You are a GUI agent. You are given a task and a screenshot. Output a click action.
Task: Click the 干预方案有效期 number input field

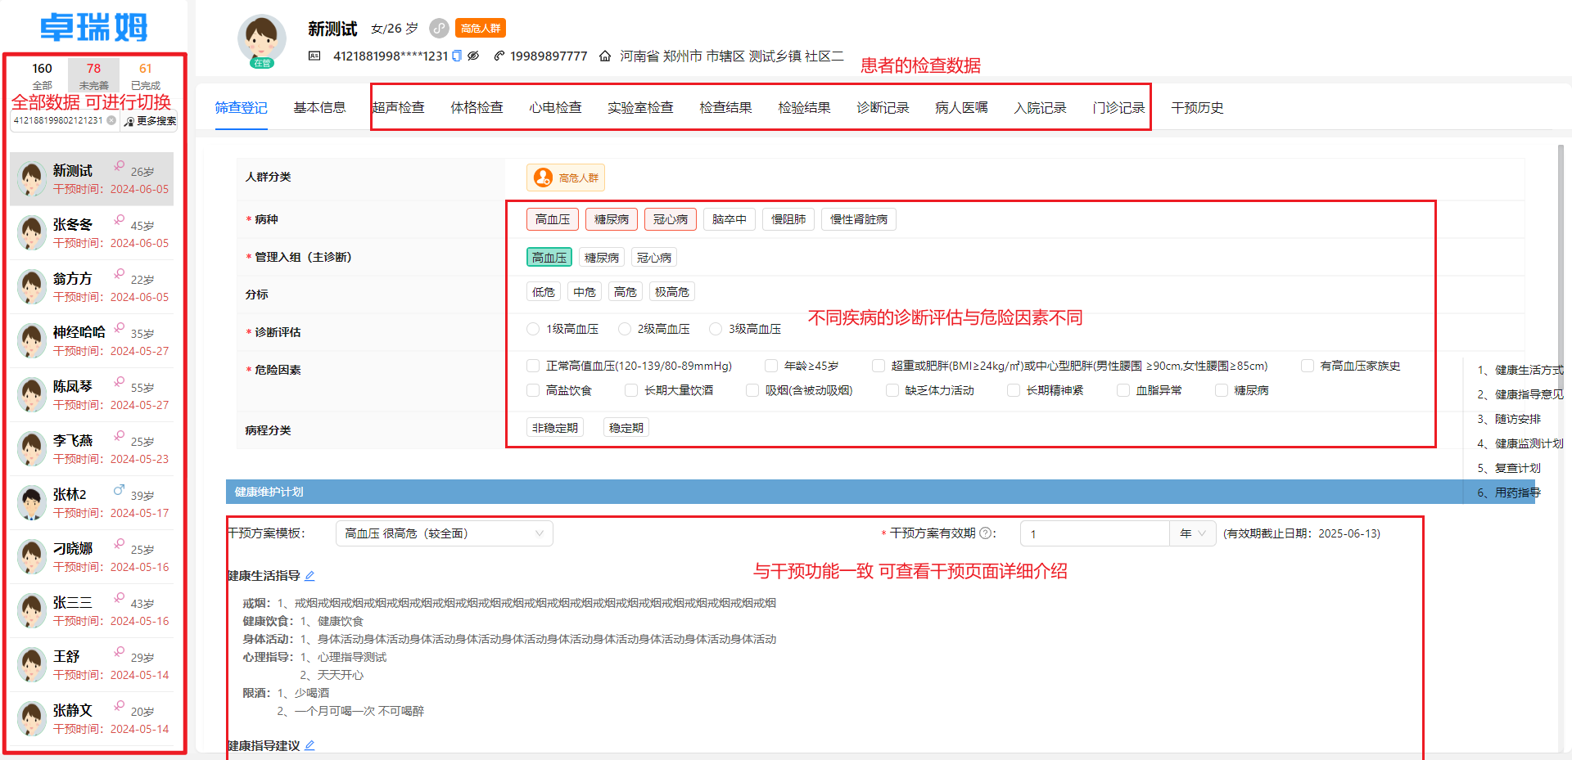click(1094, 533)
